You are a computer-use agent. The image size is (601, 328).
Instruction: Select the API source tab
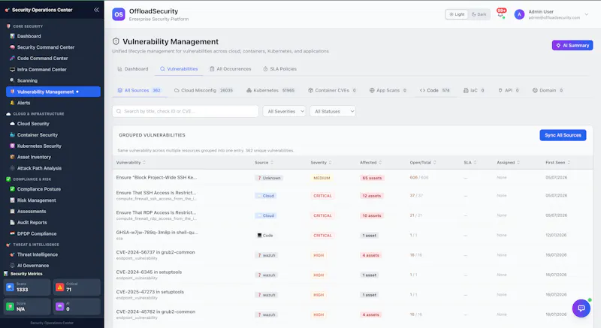pos(509,90)
